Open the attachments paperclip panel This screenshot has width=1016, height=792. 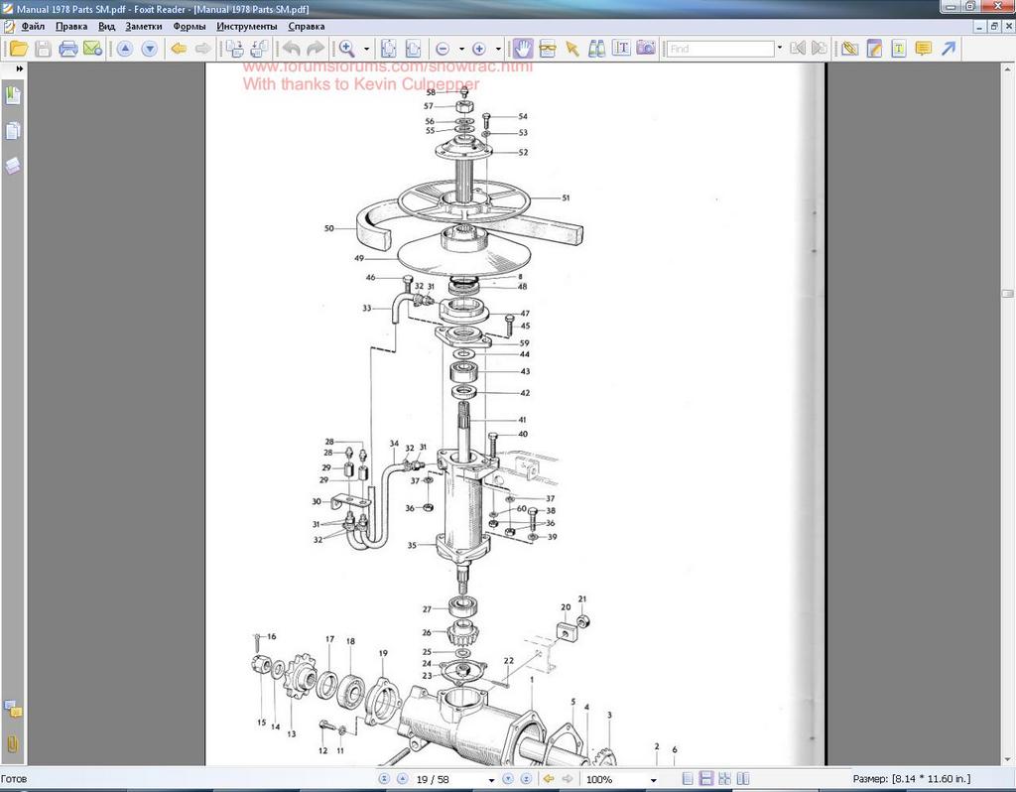pos(13,742)
